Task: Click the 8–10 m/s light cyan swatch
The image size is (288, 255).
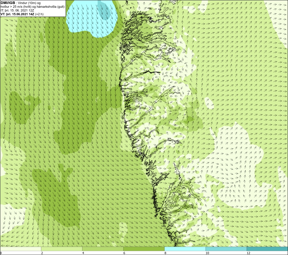Action: coord(185,249)
